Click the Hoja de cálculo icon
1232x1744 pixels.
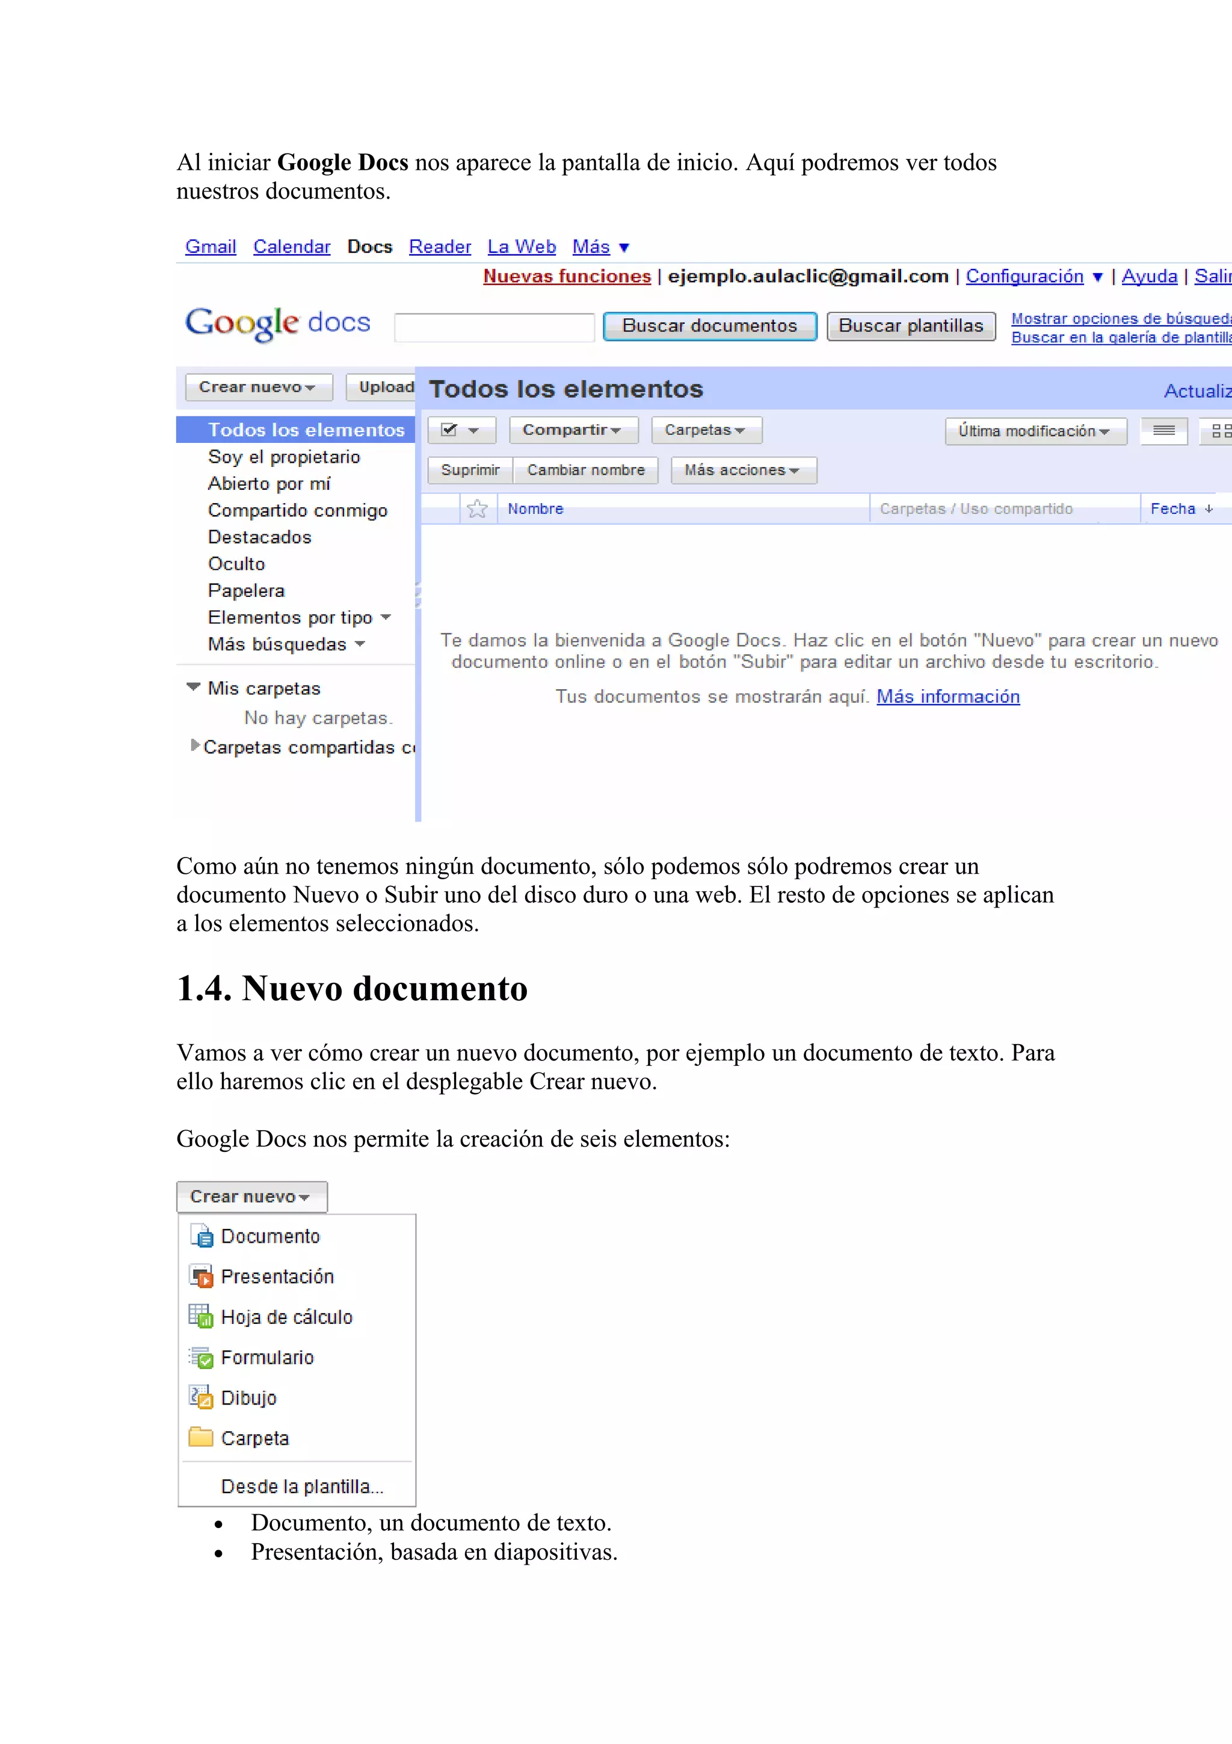[202, 1317]
